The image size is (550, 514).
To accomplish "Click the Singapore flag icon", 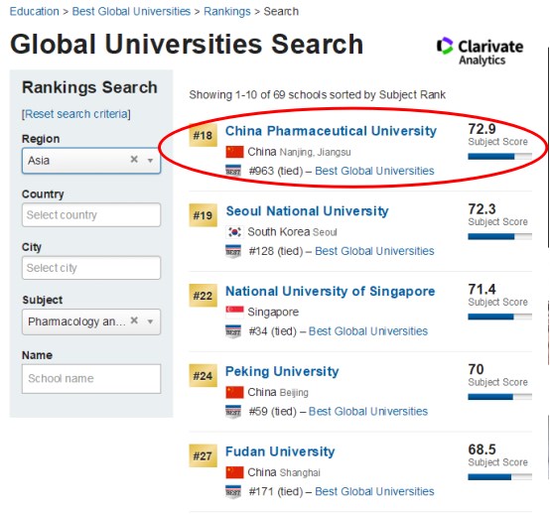I will click(234, 312).
